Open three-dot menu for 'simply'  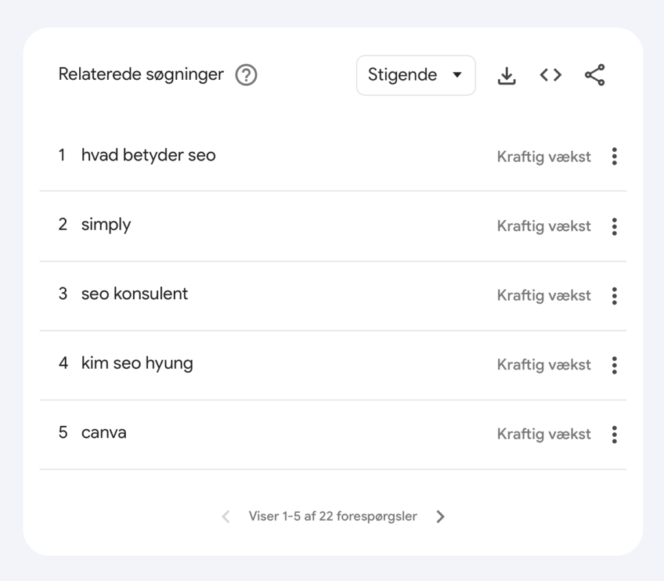pyautogui.click(x=614, y=227)
